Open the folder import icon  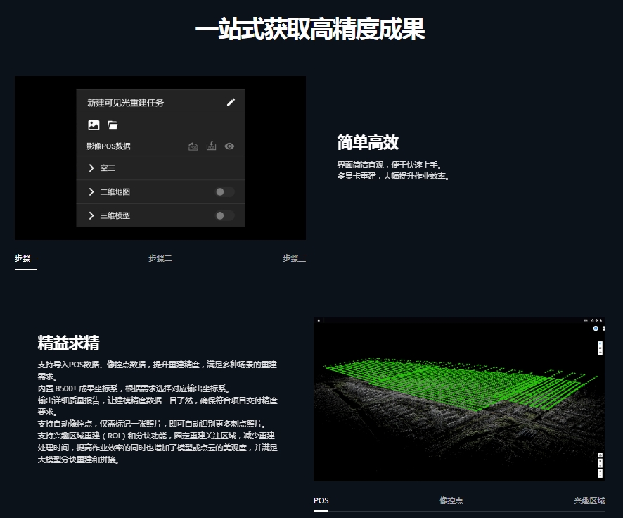click(x=113, y=125)
